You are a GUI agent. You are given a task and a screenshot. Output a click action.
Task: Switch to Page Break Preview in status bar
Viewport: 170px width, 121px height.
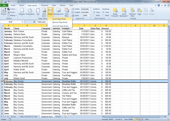[x=142, y=119]
